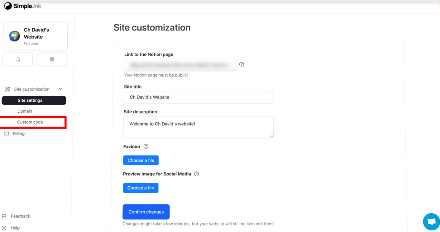Open the Custom code section
This screenshot has height=232, width=440.
coord(30,122)
